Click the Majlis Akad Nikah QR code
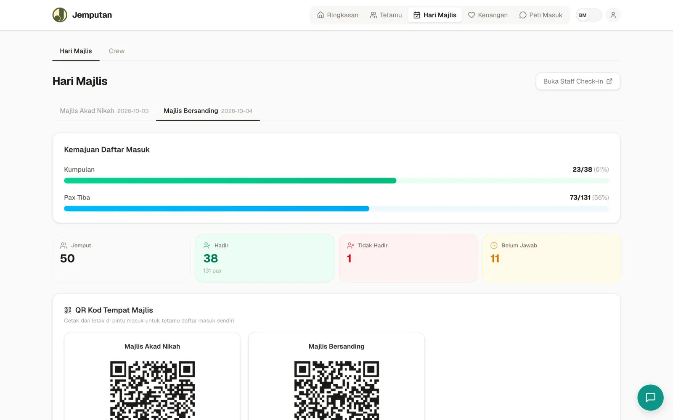Viewport: 673px width, 420px height. (152, 390)
